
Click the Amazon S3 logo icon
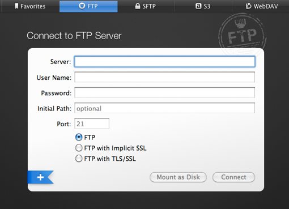[x=198, y=6]
